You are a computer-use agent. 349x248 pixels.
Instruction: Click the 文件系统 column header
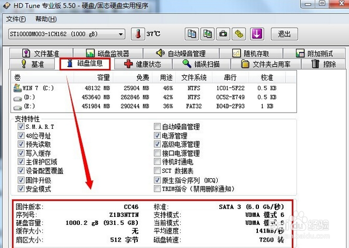click(194, 77)
